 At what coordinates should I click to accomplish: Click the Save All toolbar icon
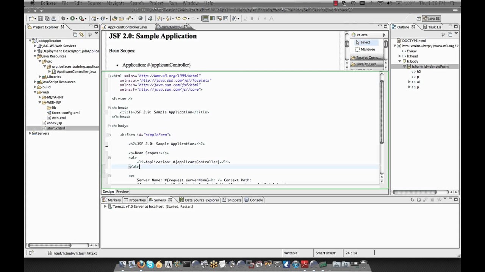47,18
